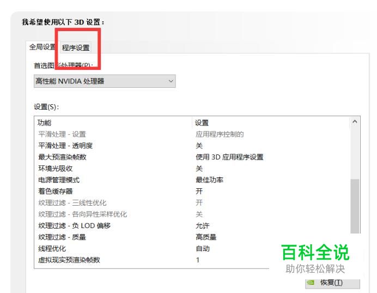Select the 环境光吸收 feature row
The width and height of the screenshot is (377, 293).
(x=192, y=168)
